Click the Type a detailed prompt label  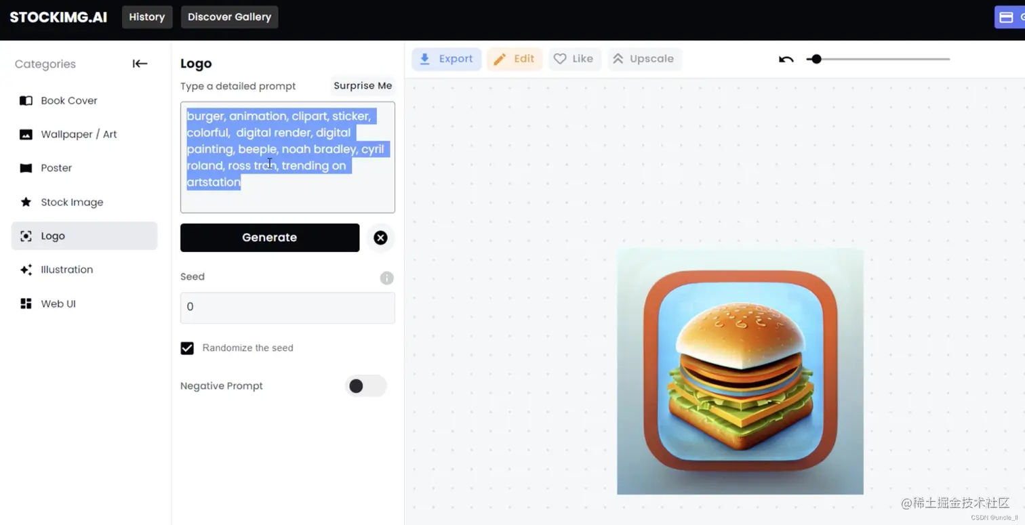point(238,86)
